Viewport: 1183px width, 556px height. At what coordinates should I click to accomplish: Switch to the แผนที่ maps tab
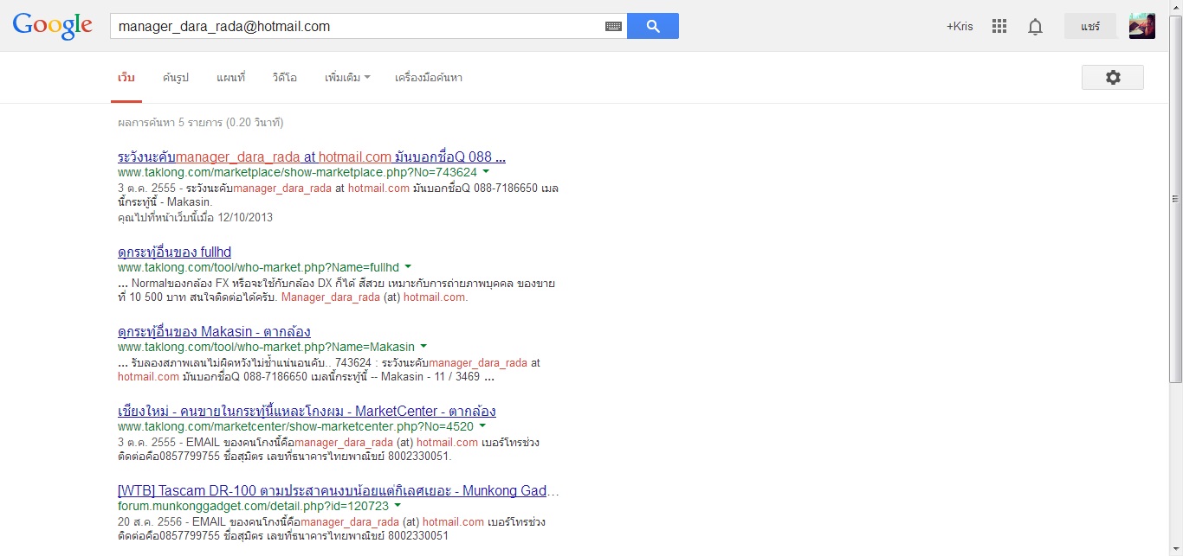coord(231,78)
